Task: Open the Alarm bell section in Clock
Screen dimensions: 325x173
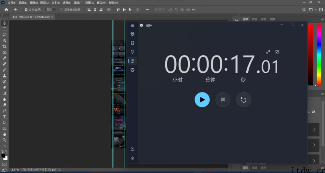Action: pos(132,52)
